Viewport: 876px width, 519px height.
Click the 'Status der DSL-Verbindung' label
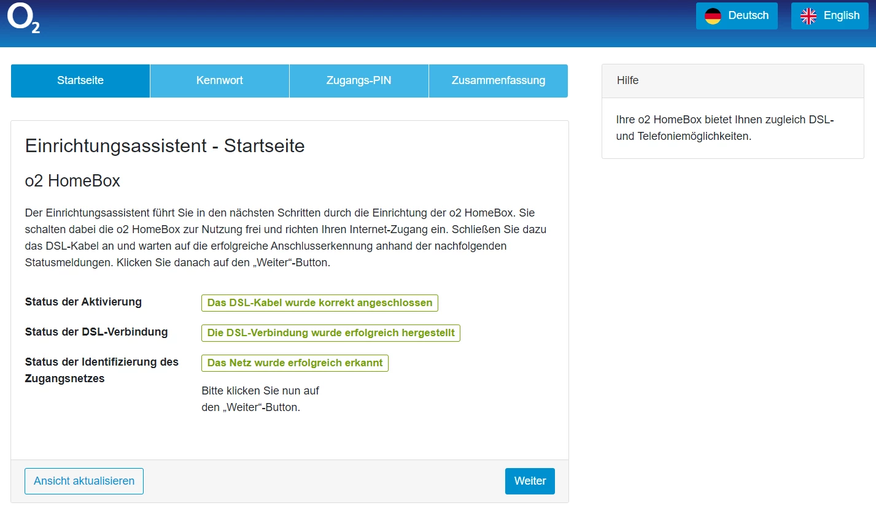(x=96, y=332)
